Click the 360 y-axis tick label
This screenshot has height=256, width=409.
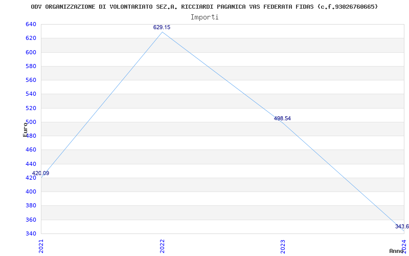[x=31, y=220]
